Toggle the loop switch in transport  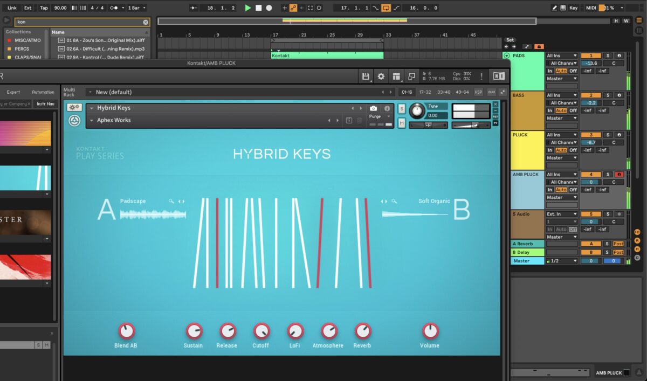click(x=386, y=8)
